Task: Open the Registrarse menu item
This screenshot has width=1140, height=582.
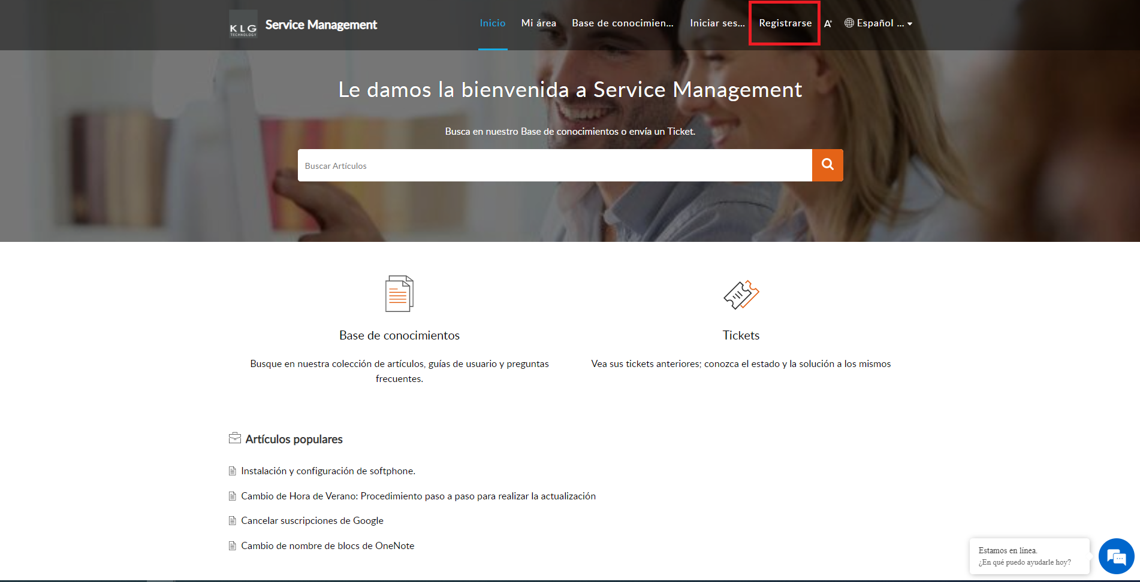Action: 785,23
